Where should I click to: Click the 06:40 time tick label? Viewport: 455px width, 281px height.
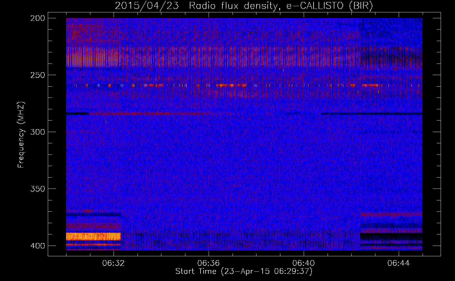point(304,263)
